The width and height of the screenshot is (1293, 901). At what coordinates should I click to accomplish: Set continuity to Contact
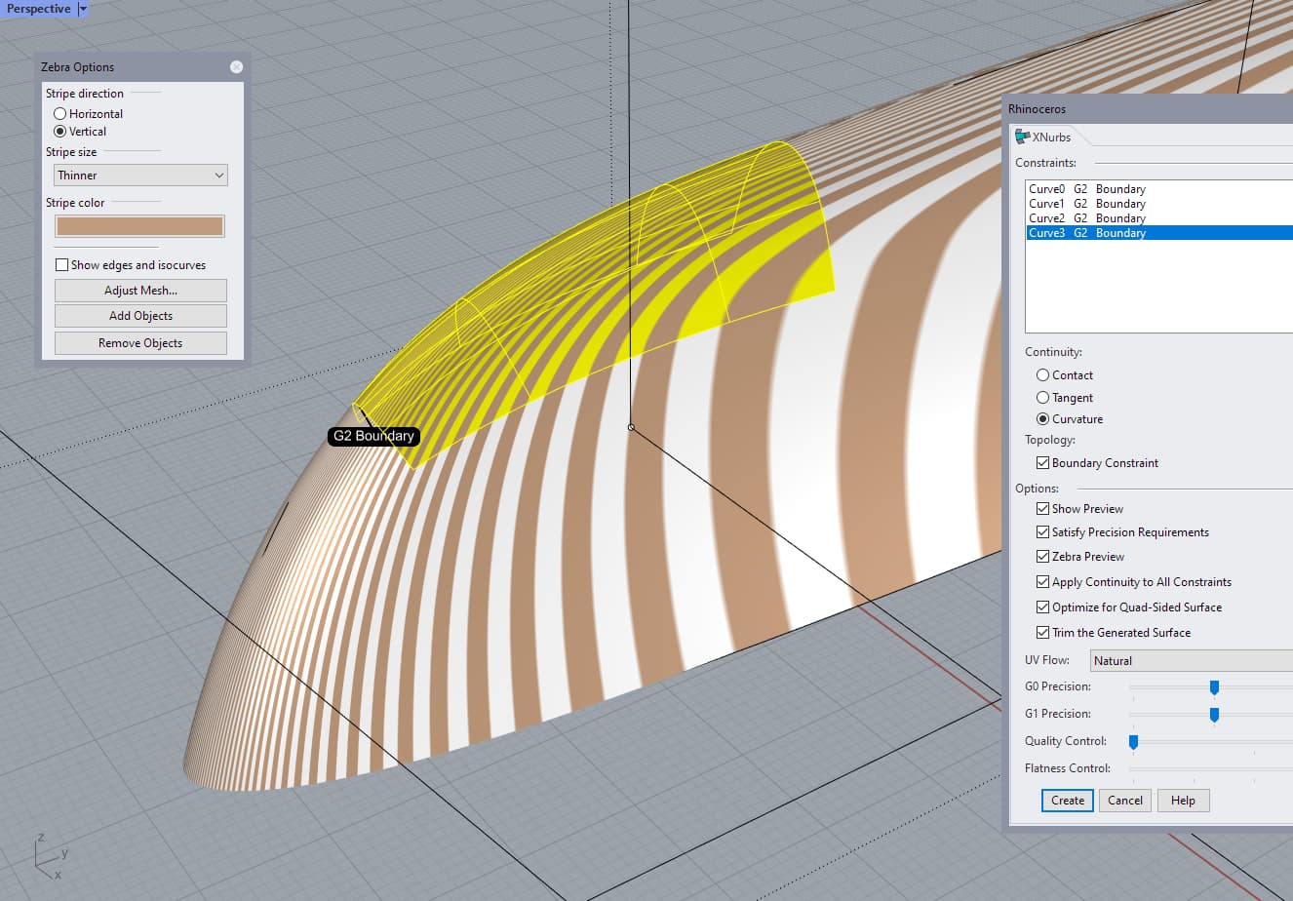tap(1043, 375)
